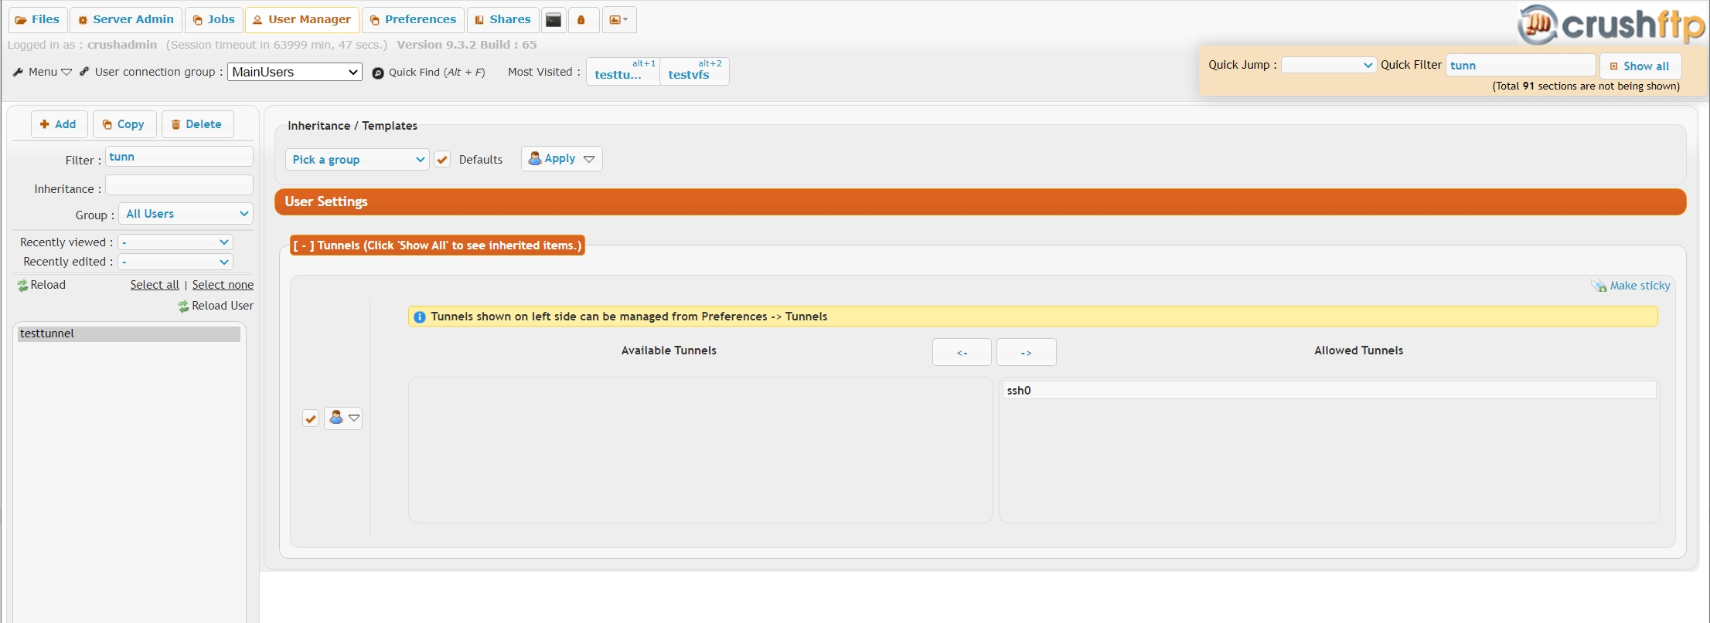1710x623 pixels.
Task: Click the Show all button
Action: [1640, 66]
